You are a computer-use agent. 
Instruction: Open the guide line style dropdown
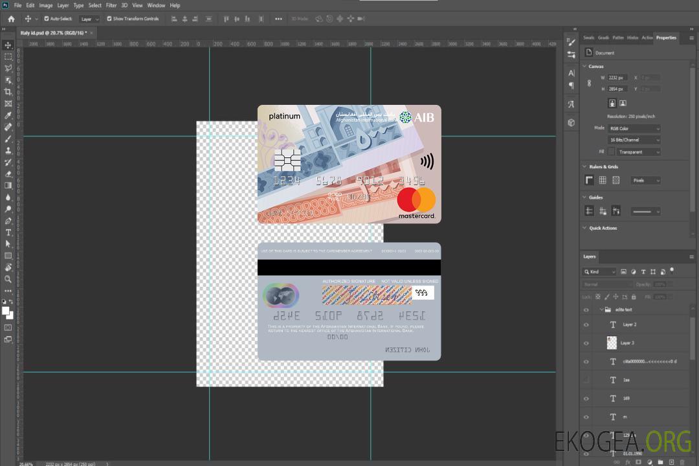pyautogui.click(x=645, y=212)
